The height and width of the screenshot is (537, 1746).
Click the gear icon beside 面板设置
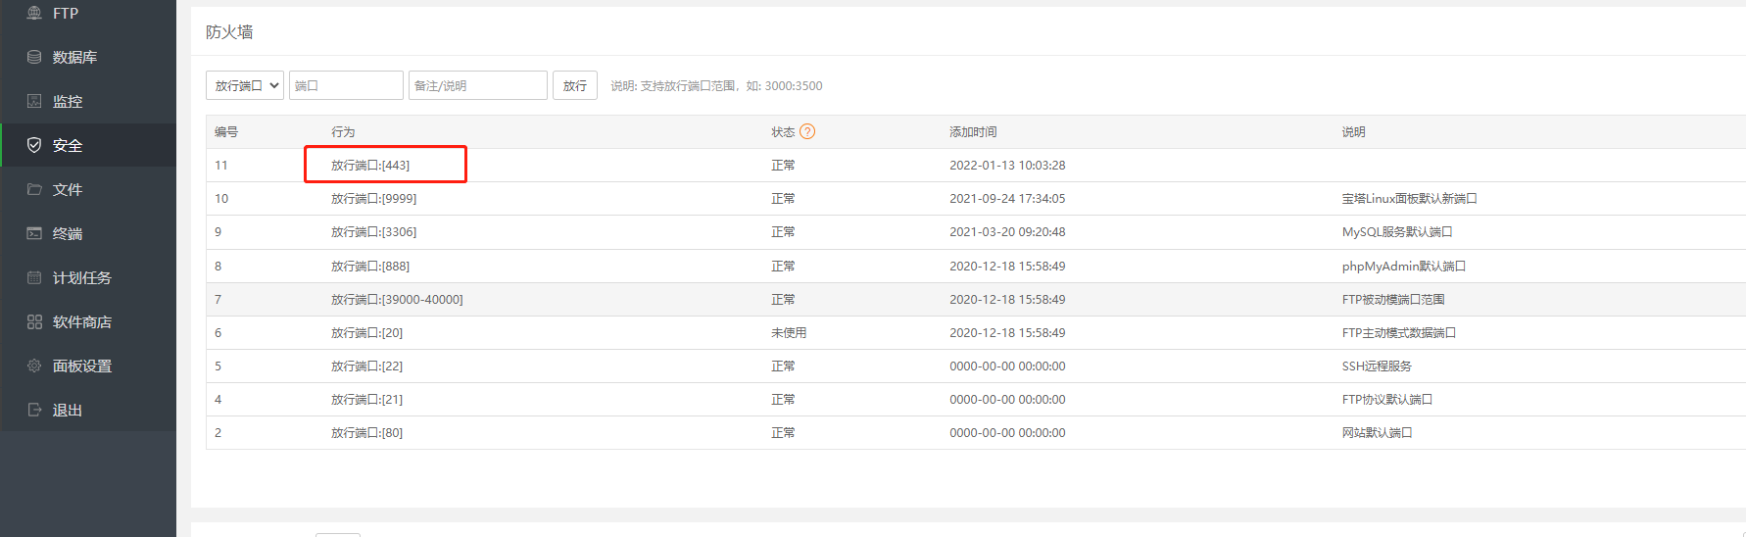pos(34,366)
